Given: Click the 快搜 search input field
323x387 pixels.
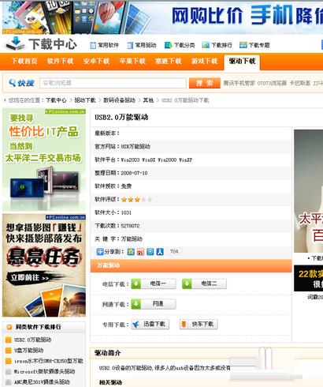Looking at the screenshot, I should click(x=113, y=83).
